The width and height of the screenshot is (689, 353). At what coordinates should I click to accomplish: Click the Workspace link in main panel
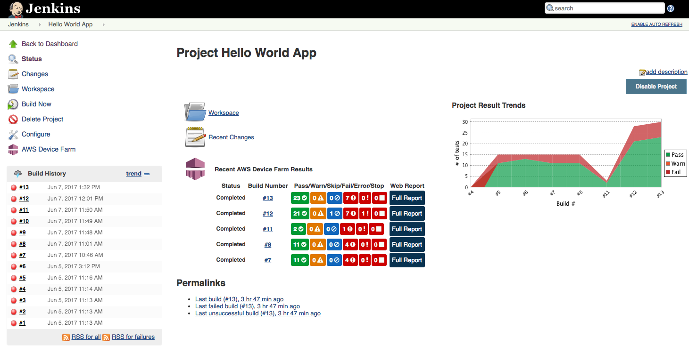(224, 113)
